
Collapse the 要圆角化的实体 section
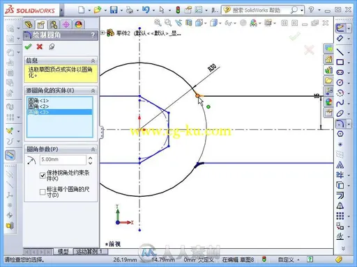pyautogui.click(x=93, y=90)
